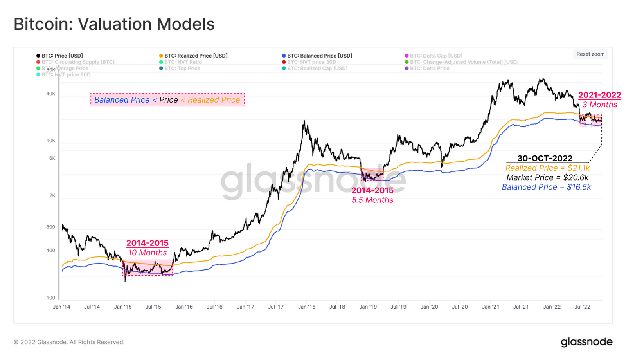Click the Jan '21 x-axis label

pos(491,307)
